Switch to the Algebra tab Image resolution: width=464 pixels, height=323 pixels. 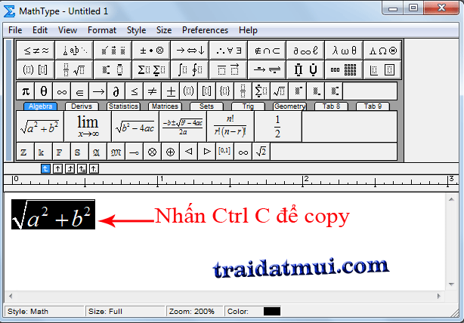tap(41, 106)
